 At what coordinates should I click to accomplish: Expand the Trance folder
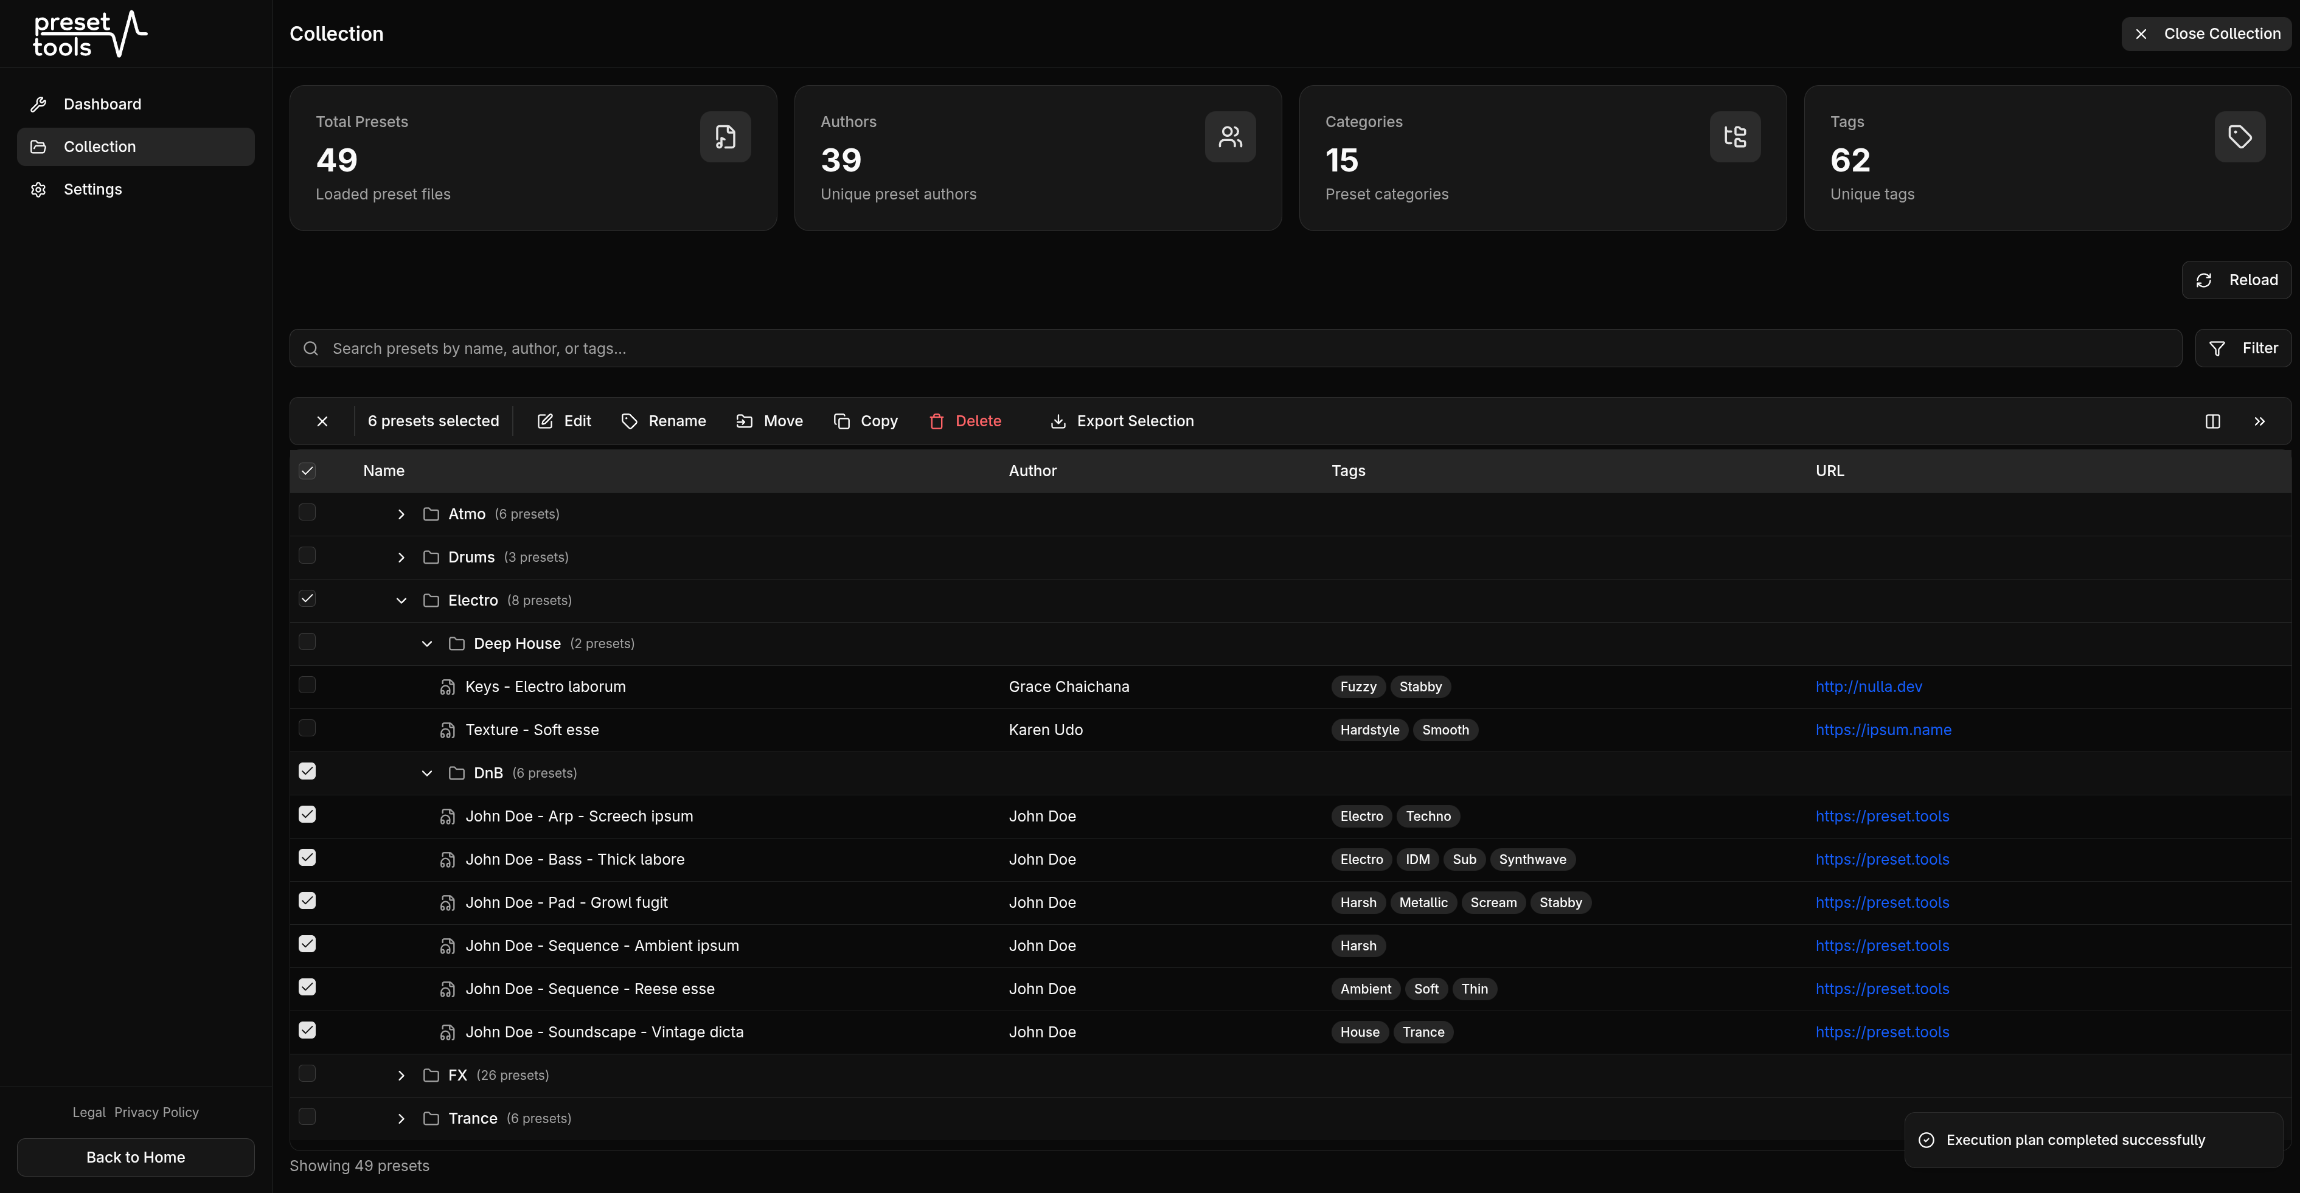click(400, 1118)
